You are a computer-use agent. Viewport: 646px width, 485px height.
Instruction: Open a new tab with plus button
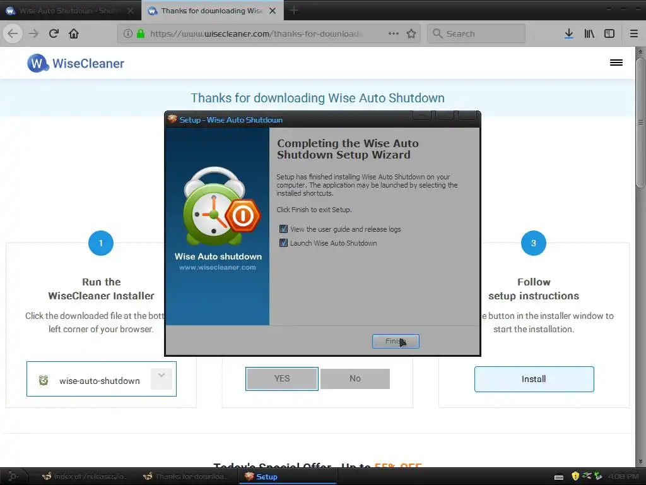(x=294, y=11)
